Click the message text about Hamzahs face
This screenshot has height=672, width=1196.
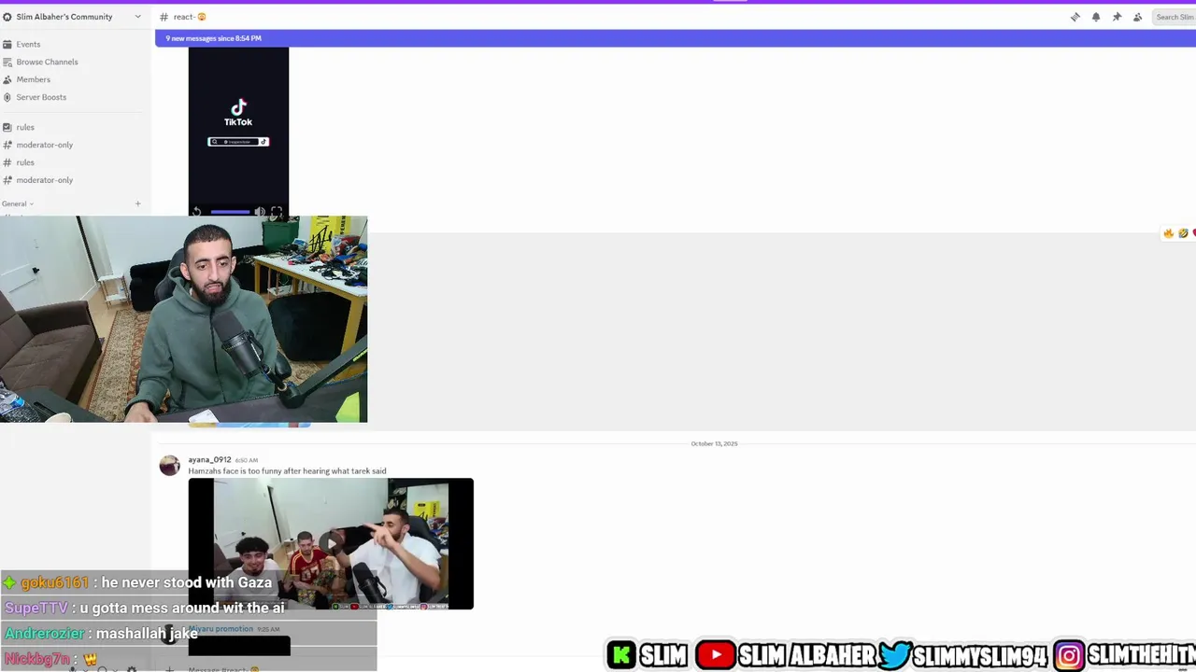click(x=287, y=470)
